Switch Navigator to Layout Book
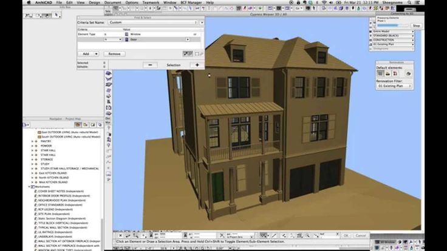The height and width of the screenshot is (251, 447). click(x=93, y=125)
